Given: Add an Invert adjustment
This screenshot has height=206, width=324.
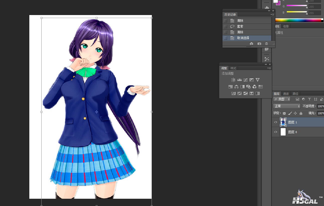Looking at the screenshot, I should (234, 93).
